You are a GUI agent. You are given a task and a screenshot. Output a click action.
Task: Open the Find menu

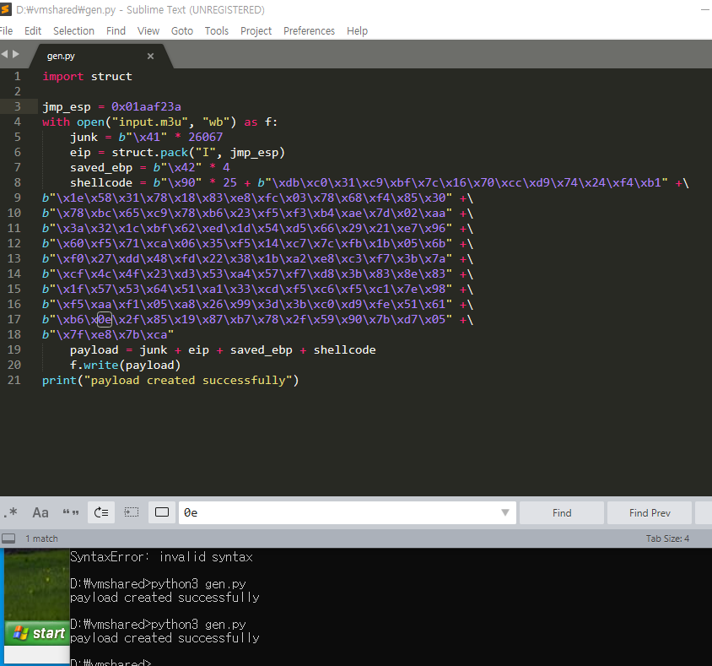point(116,31)
